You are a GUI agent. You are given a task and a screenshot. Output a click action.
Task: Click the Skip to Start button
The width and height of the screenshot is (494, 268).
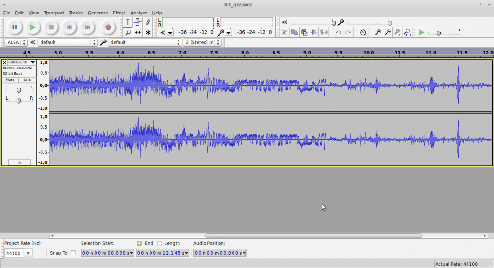pyautogui.click(x=69, y=27)
